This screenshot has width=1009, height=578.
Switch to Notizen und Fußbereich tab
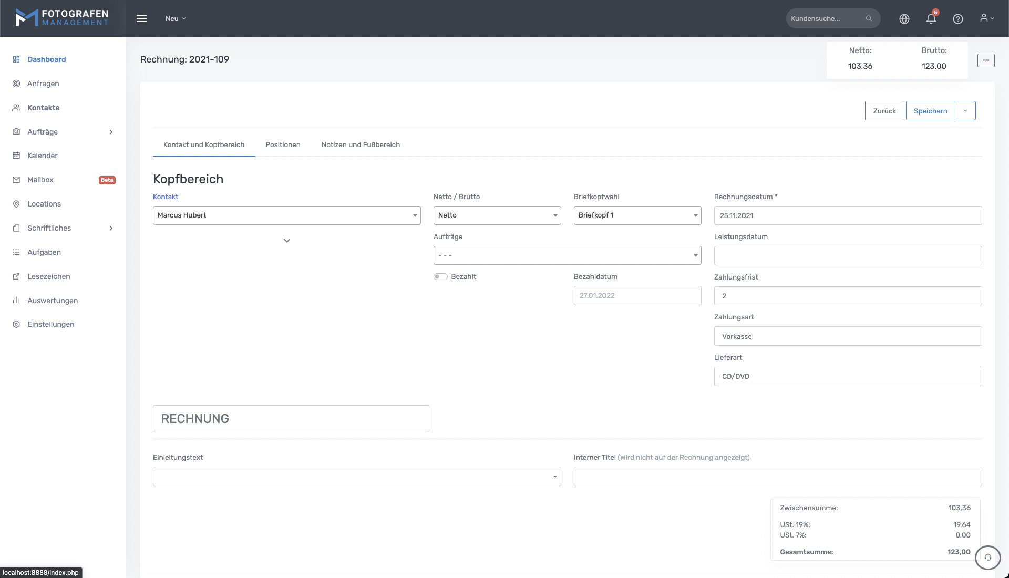click(361, 145)
